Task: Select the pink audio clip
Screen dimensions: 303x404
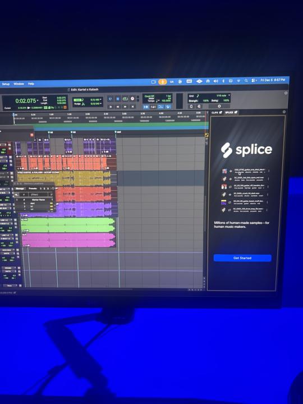Action: pyautogui.click(x=69, y=240)
